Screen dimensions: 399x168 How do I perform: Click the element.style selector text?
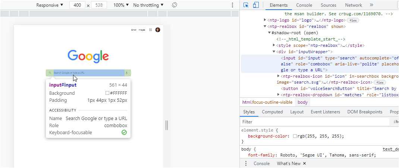[x=258, y=130]
